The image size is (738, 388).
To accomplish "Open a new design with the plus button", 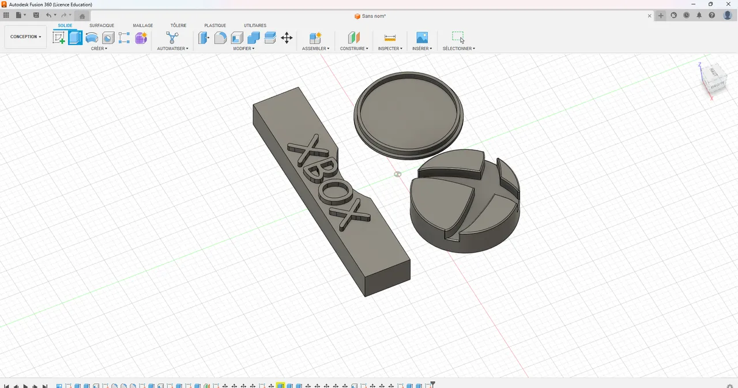I will click(x=661, y=16).
